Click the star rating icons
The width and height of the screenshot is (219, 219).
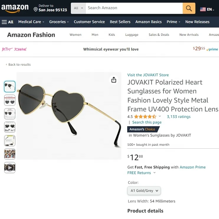[x=145, y=117]
